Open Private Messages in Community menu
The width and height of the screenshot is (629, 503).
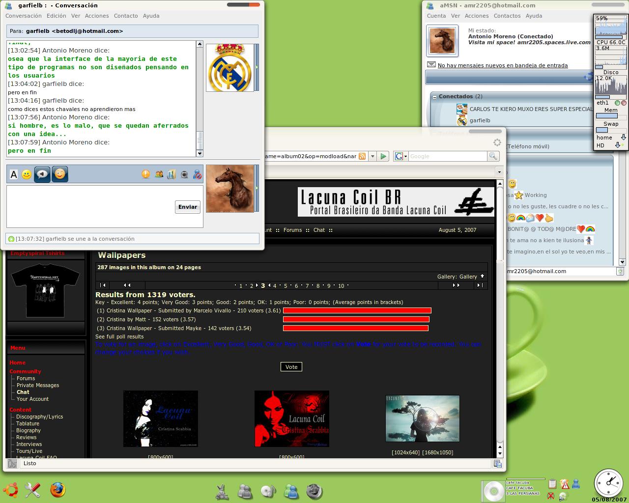click(38, 385)
